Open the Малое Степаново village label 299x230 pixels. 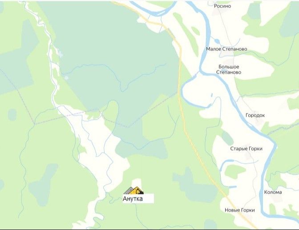tap(226, 49)
